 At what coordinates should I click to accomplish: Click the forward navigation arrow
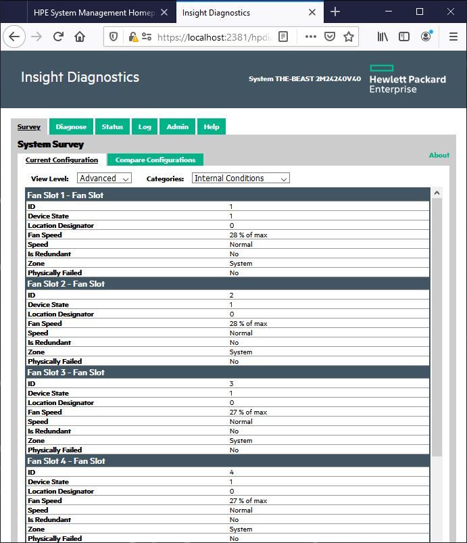click(x=36, y=37)
